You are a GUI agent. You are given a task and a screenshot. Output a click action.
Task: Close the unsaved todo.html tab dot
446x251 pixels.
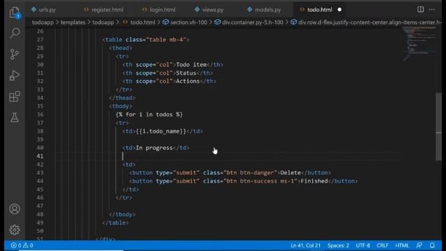(339, 10)
